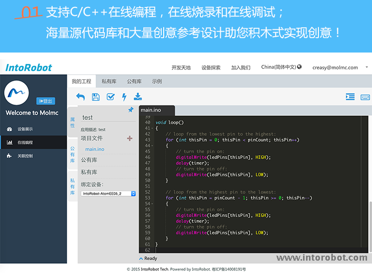Click the comment 'loop from the highest pin'
Screen dimensions: 372x274
tap(221, 192)
